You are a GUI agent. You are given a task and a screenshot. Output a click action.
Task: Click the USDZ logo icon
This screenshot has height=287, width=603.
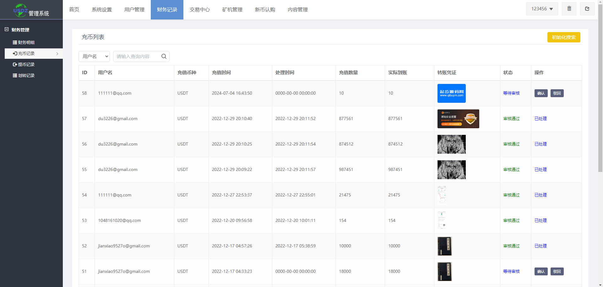(x=20, y=10)
